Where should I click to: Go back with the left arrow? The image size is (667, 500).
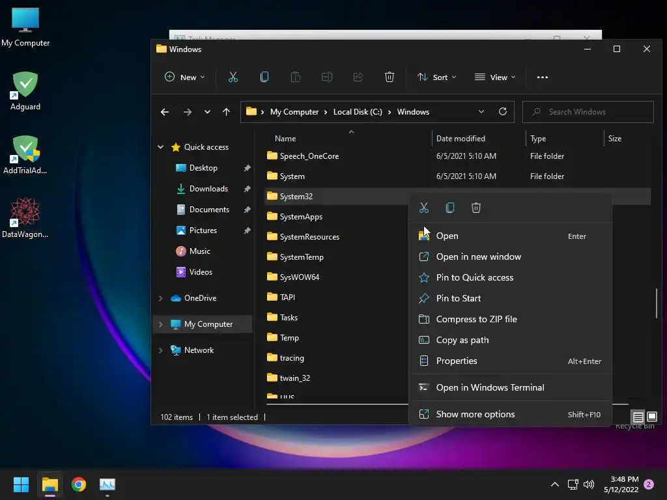pos(165,112)
